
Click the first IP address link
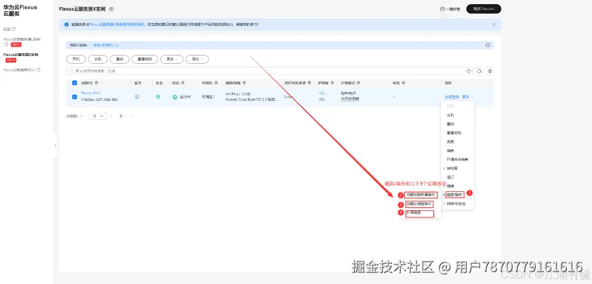322,93
